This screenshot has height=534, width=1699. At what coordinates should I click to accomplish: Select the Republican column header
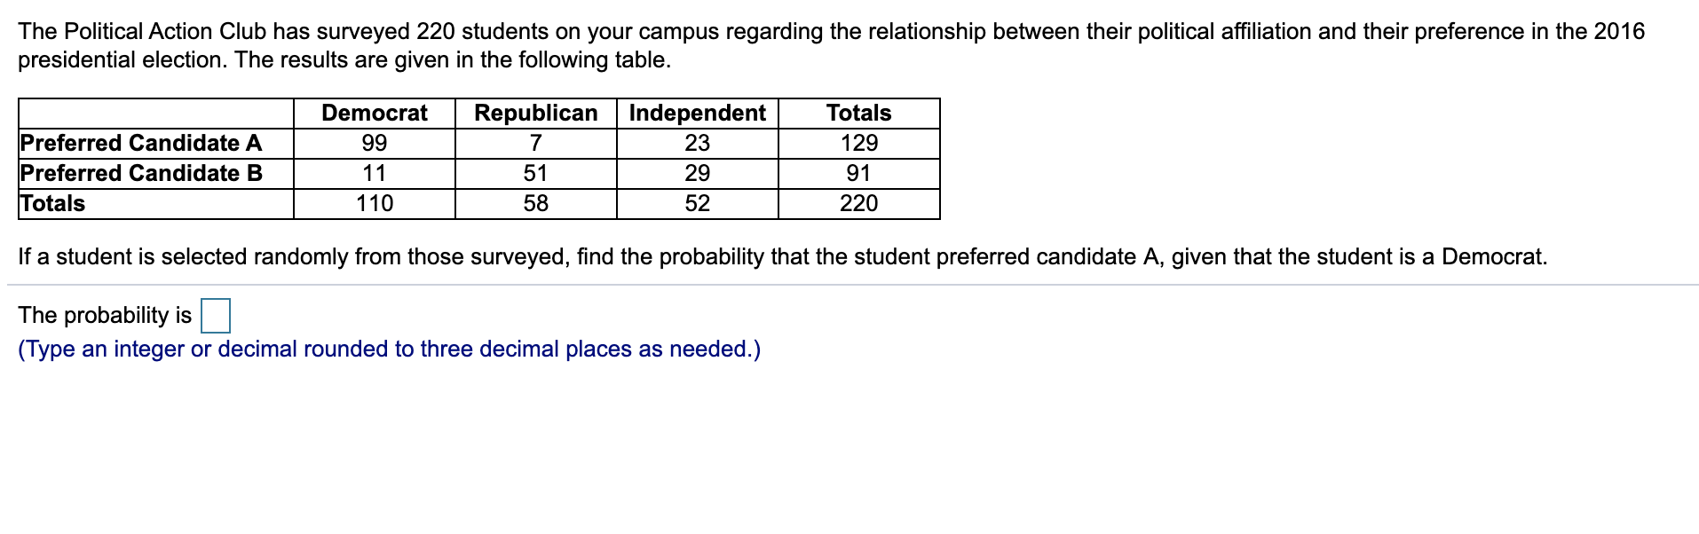pyautogui.click(x=535, y=114)
